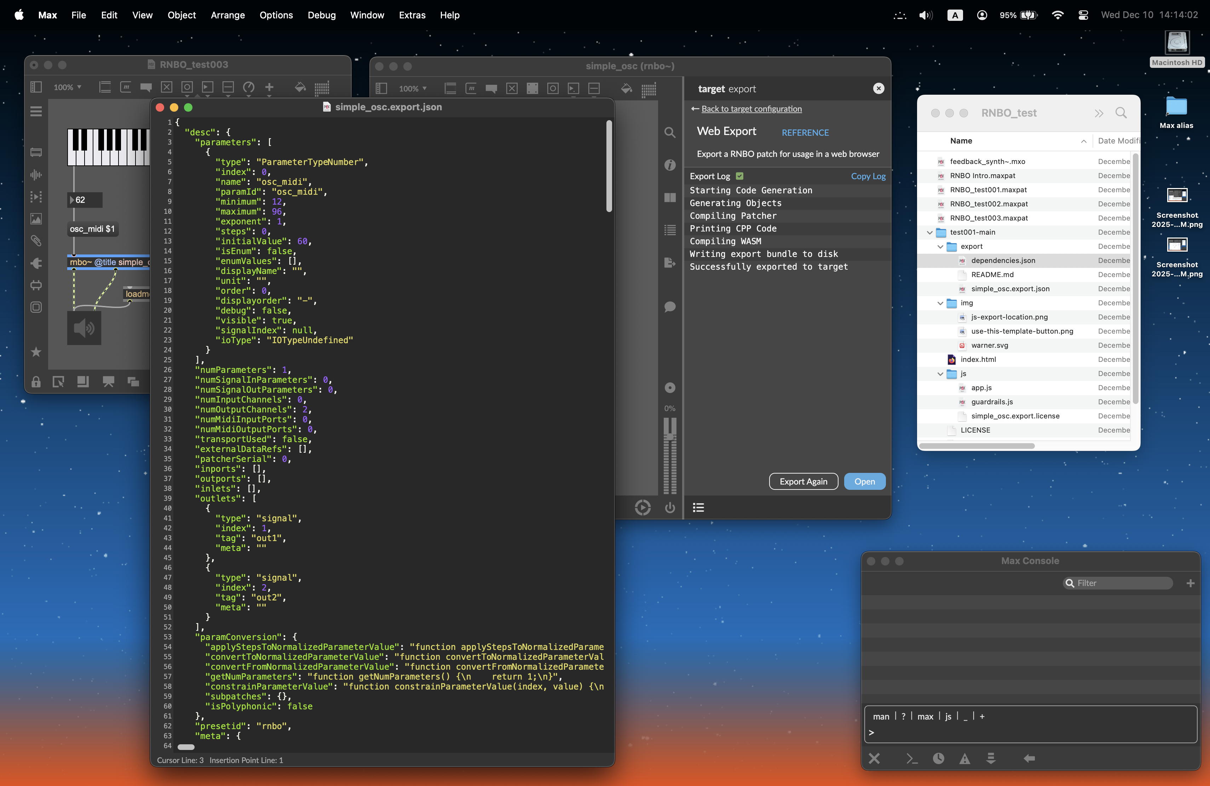The height and width of the screenshot is (786, 1210).
Task: Click the clock icon in Max Console
Action: coord(938,758)
